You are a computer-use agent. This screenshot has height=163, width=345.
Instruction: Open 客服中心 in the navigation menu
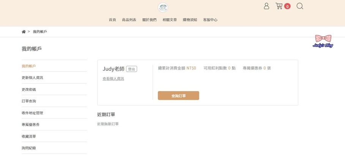pos(210,20)
